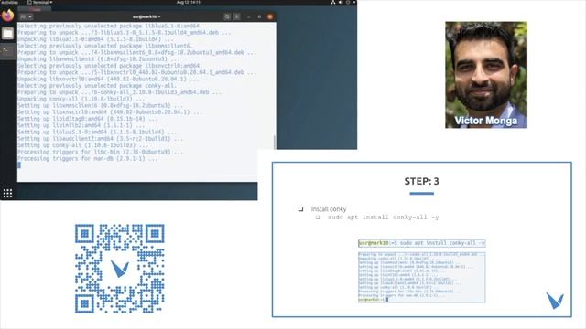Open Firefox from the Ubuntu dock
The width and height of the screenshot is (586, 329).
tap(7, 16)
